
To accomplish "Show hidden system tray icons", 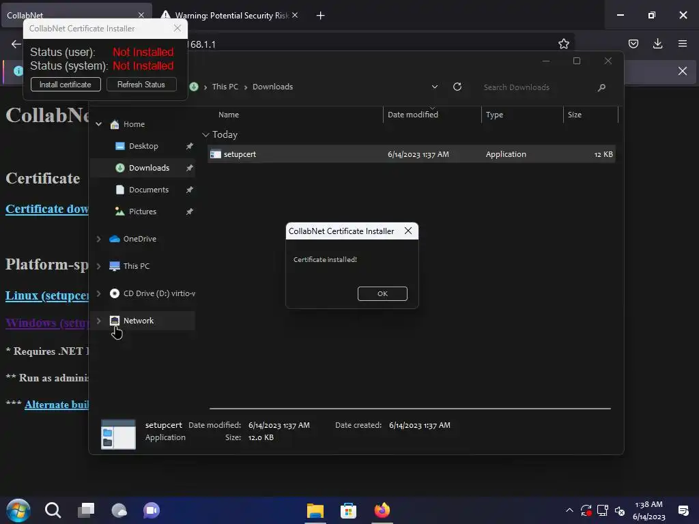I will click(569, 510).
